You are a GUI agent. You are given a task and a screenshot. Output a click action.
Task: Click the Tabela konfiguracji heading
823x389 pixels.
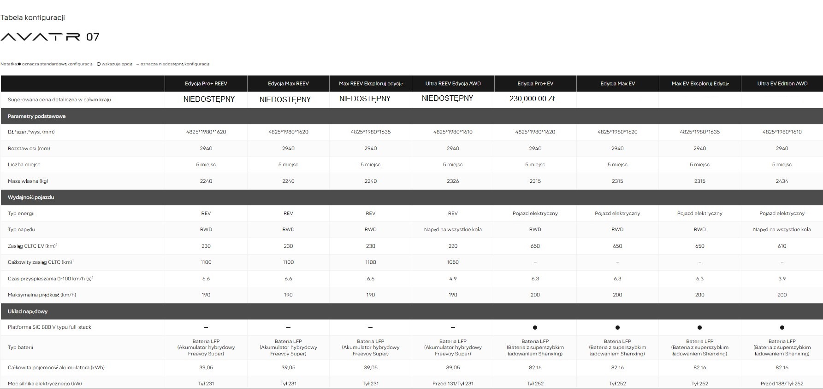click(x=33, y=17)
